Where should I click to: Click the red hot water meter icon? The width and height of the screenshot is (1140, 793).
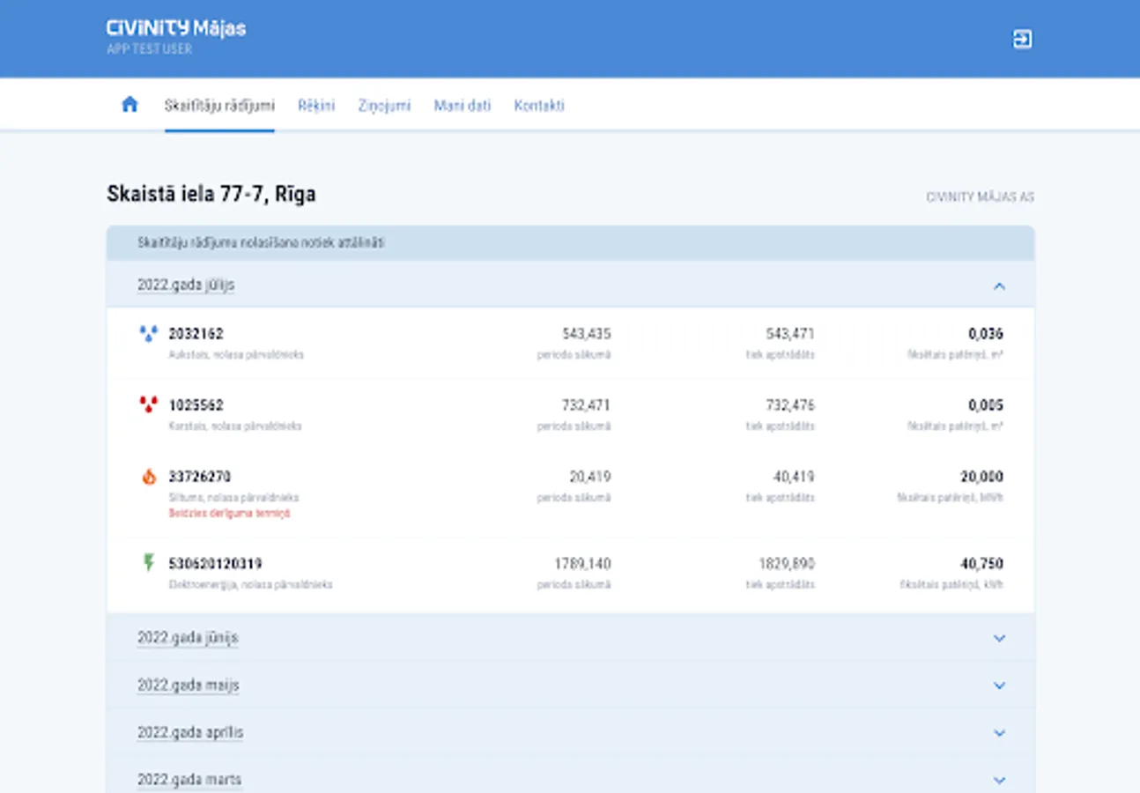click(148, 405)
